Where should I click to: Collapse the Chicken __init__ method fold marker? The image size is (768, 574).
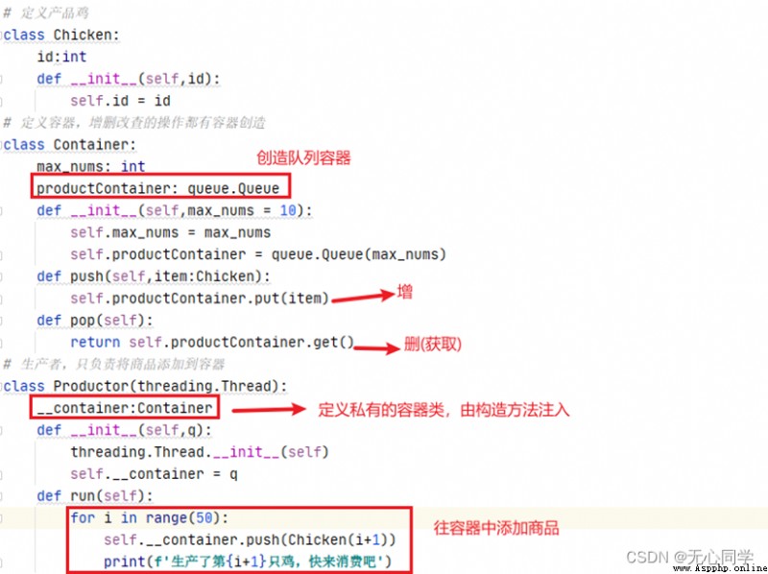(x=2, y=79)
